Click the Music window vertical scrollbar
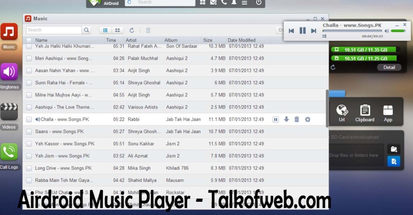 327,109
